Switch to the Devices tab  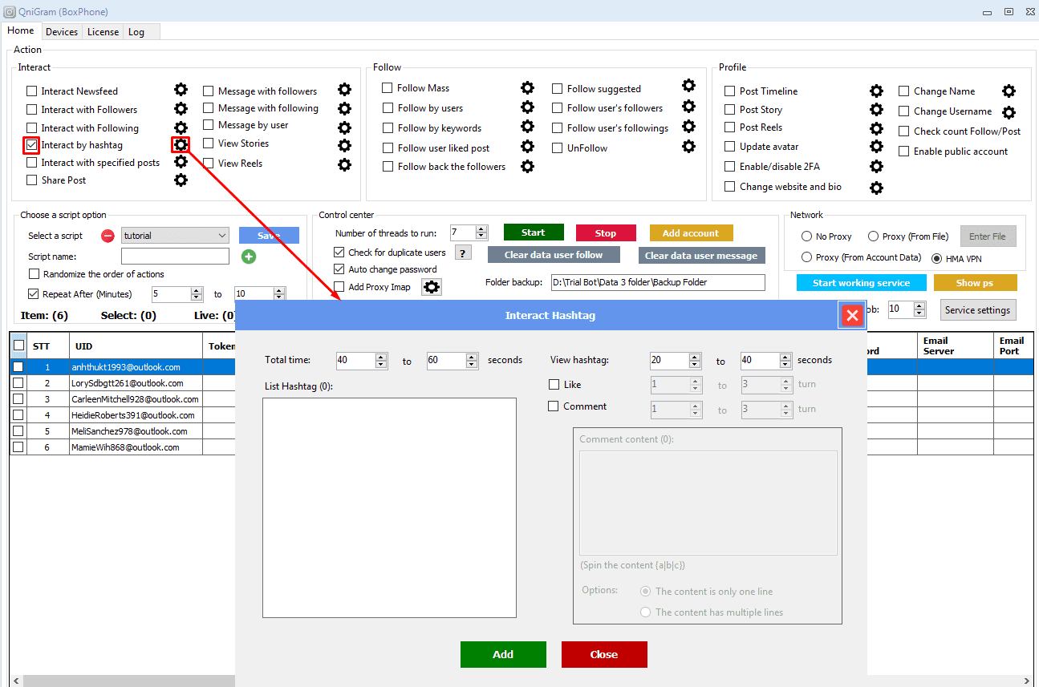tap(62, 32)
